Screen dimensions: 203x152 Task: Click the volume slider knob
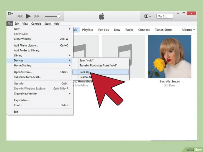click(58, 16)
